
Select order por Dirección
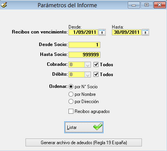[71, 102]
